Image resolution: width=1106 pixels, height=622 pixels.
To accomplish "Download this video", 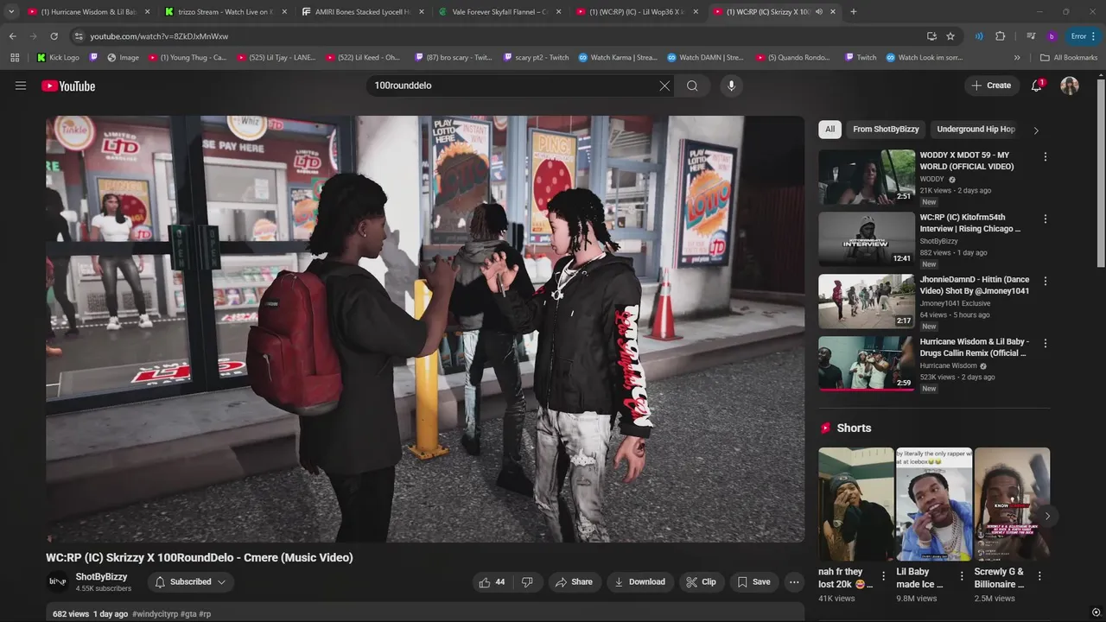I will tap(639, 582).
